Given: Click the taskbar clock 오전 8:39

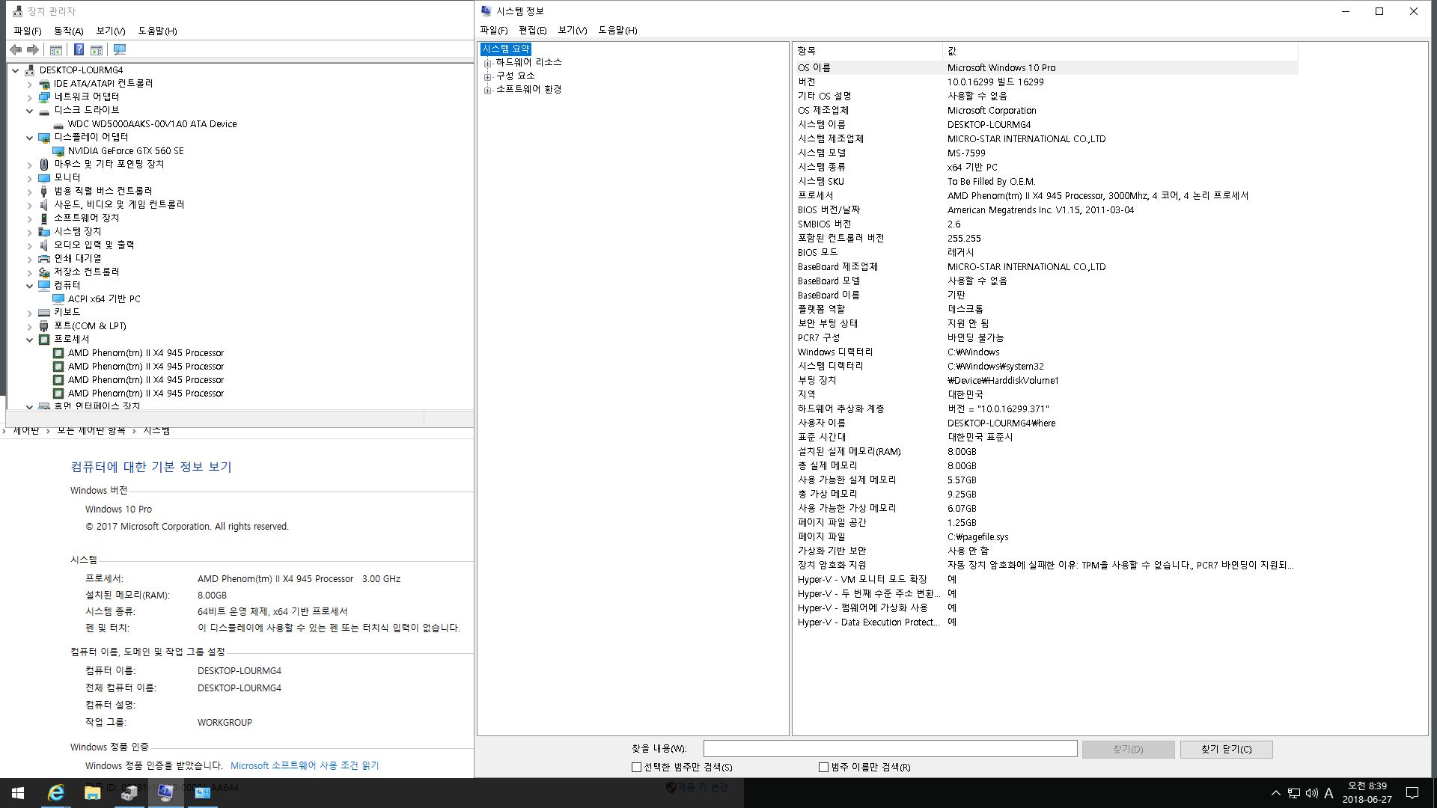Looking at the screenshot, I should [x=1367, y=793].
